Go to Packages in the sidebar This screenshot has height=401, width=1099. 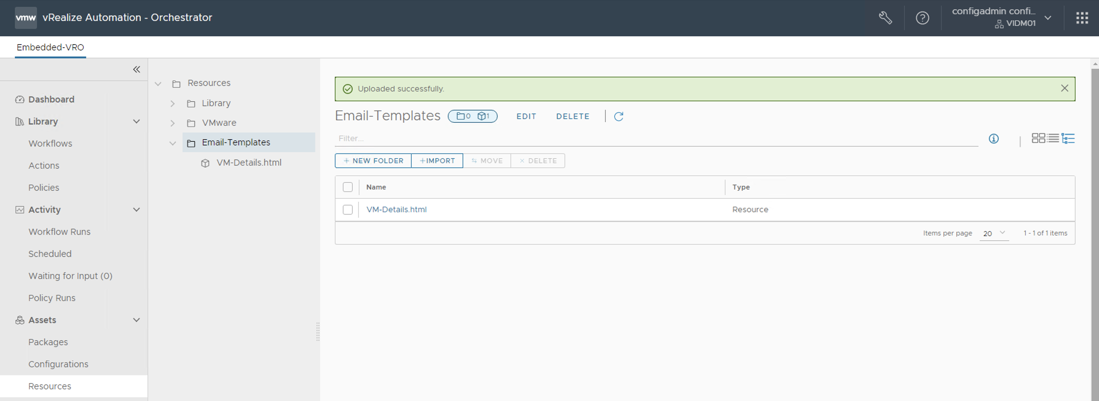48,342
